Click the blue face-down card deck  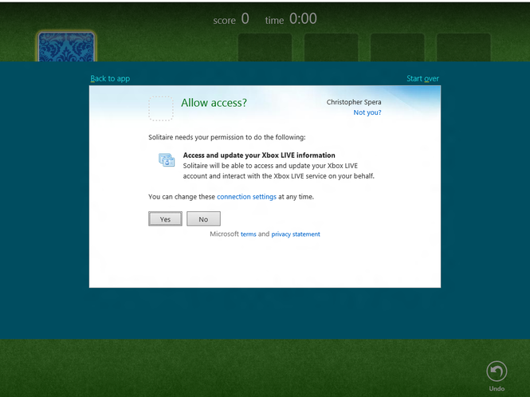[66, 47]
